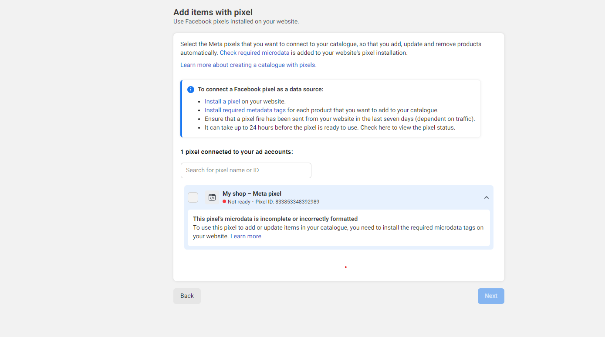Tick the My shop – Meta pixel checkbox

(193, 197)
